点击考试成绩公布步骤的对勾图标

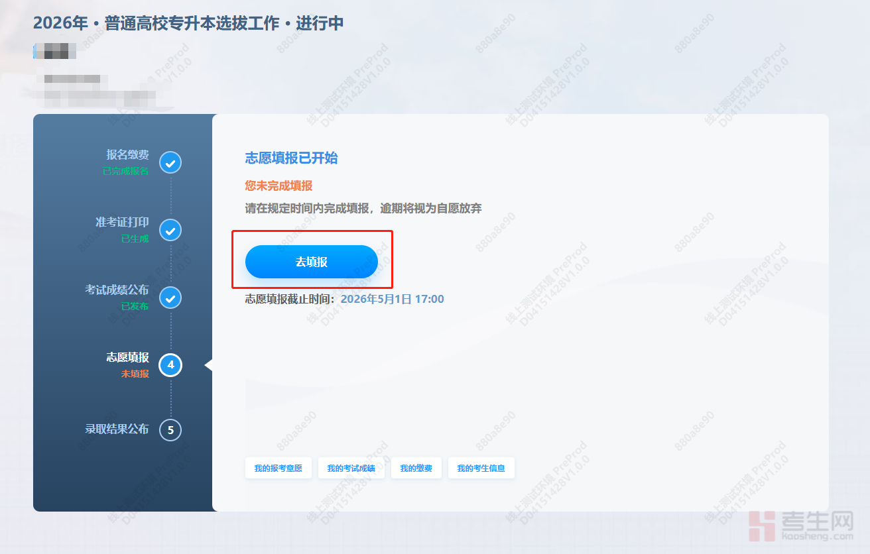click(x=170, y=298)
